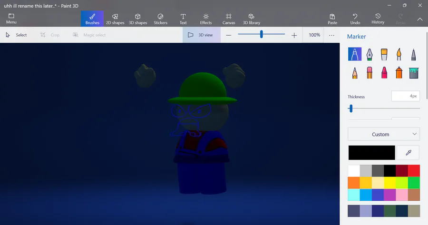Screen dimensions: 428x225
Task: Choose the dark red color swatch
Action: click(x=402, y=171)
